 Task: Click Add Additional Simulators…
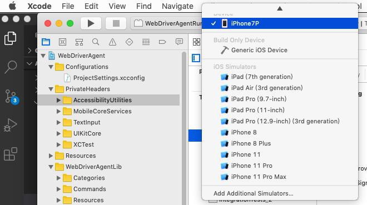(253, 193)
